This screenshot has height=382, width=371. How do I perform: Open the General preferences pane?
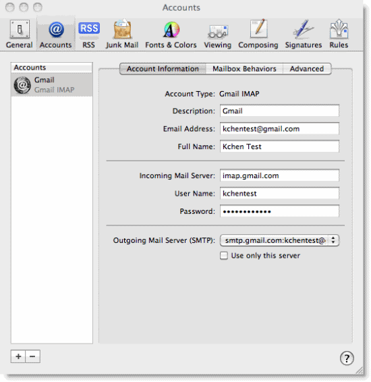click(x=20, y=34)
